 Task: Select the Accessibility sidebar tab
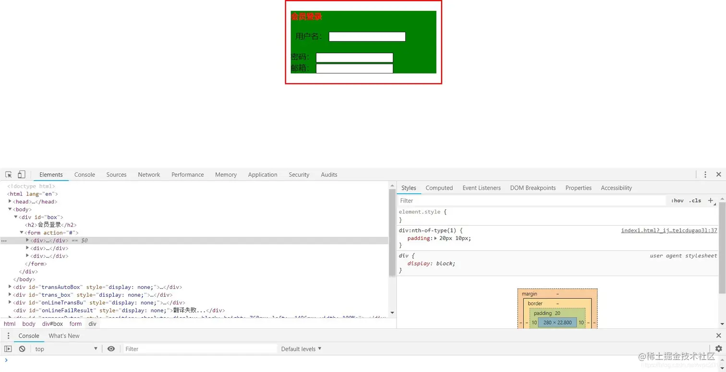[616, 188]
